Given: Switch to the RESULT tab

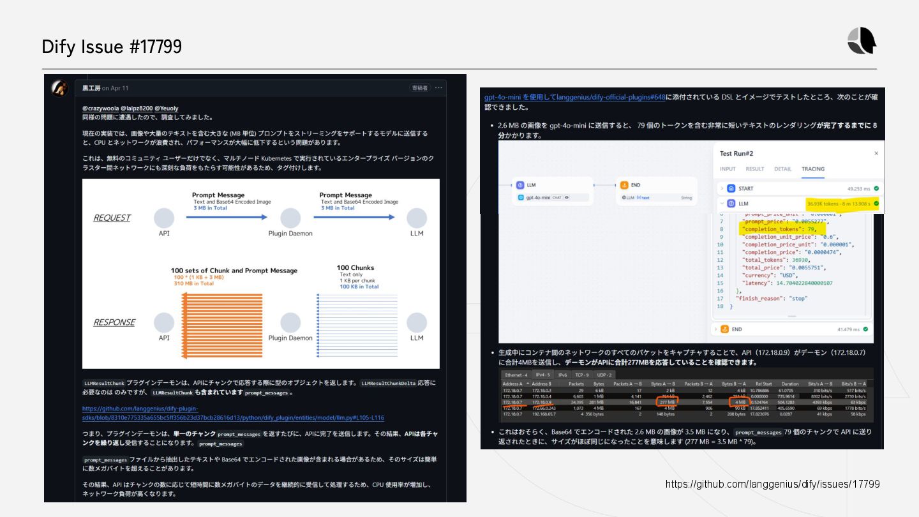Looking at the screenshot, I should pyautogui.click(x=755, y=169).
